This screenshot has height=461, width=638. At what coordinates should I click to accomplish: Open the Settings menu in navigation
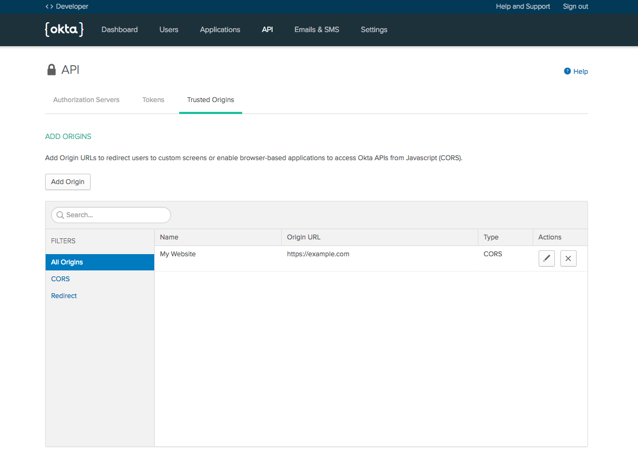point(374,30)
